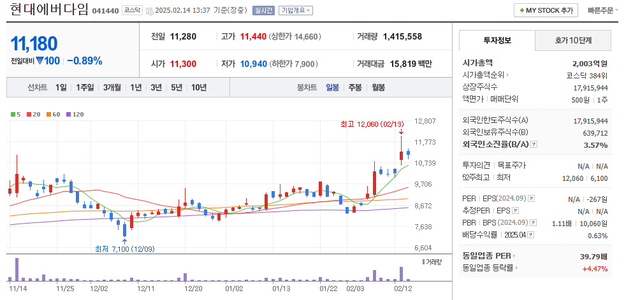
Task: Click the stock code 041440
Action: pyautogui.click(x=105, y=11)
